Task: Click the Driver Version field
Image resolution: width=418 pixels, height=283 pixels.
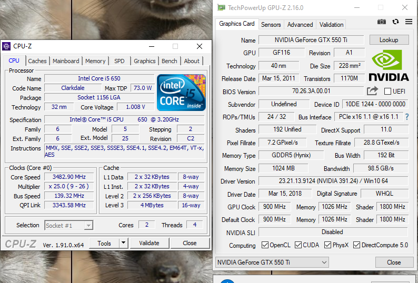Action: 333,180
